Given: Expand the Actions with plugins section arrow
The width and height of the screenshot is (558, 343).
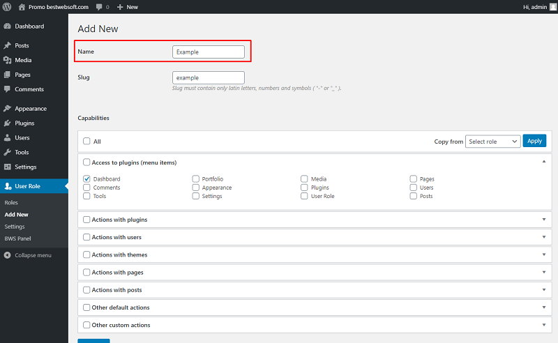Looking at the screenshot, I should tap(544, 220).
